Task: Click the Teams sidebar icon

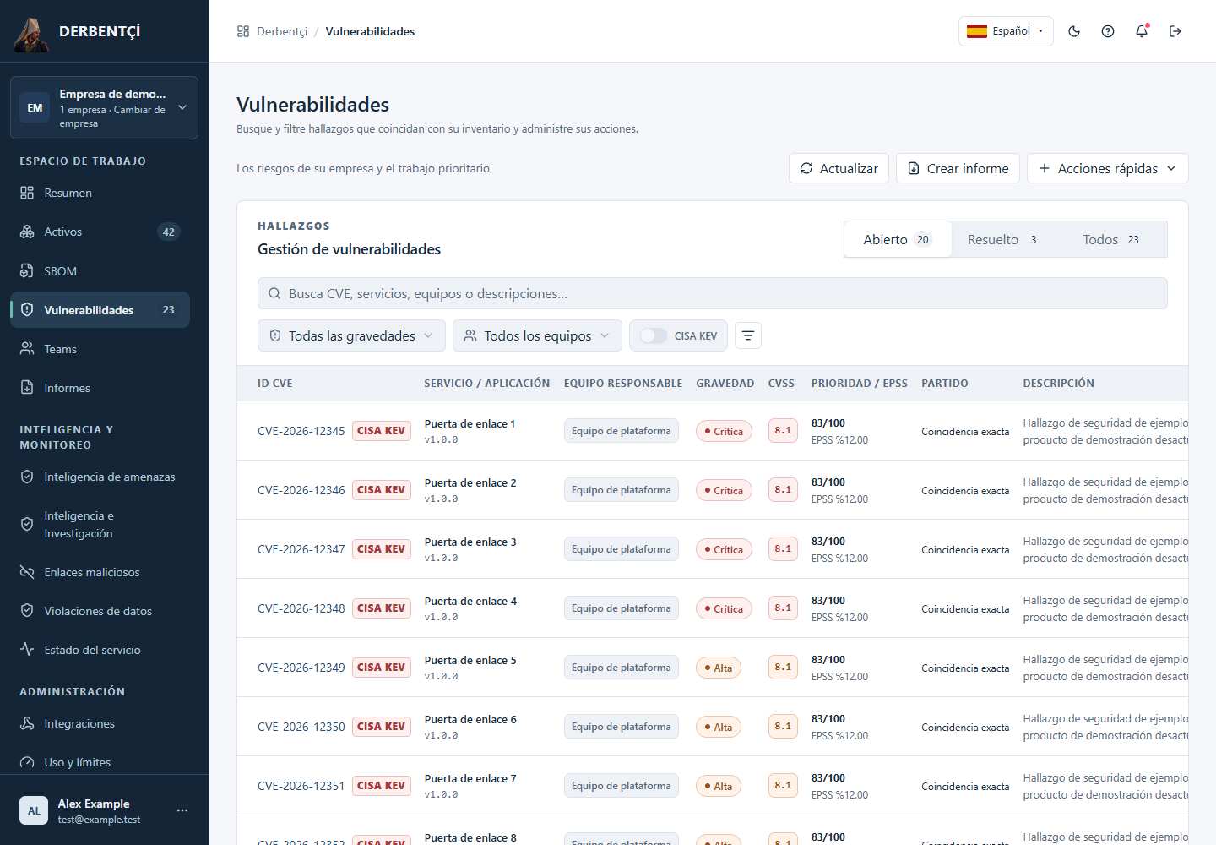Action: click(x=27, y=349)
